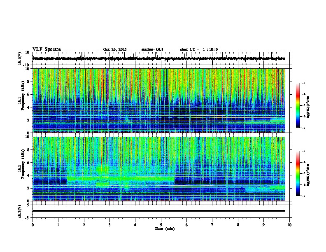Click the ch.2 color bar log(PSD) units label
326x252 pixels.
click(x=308, y=175)
